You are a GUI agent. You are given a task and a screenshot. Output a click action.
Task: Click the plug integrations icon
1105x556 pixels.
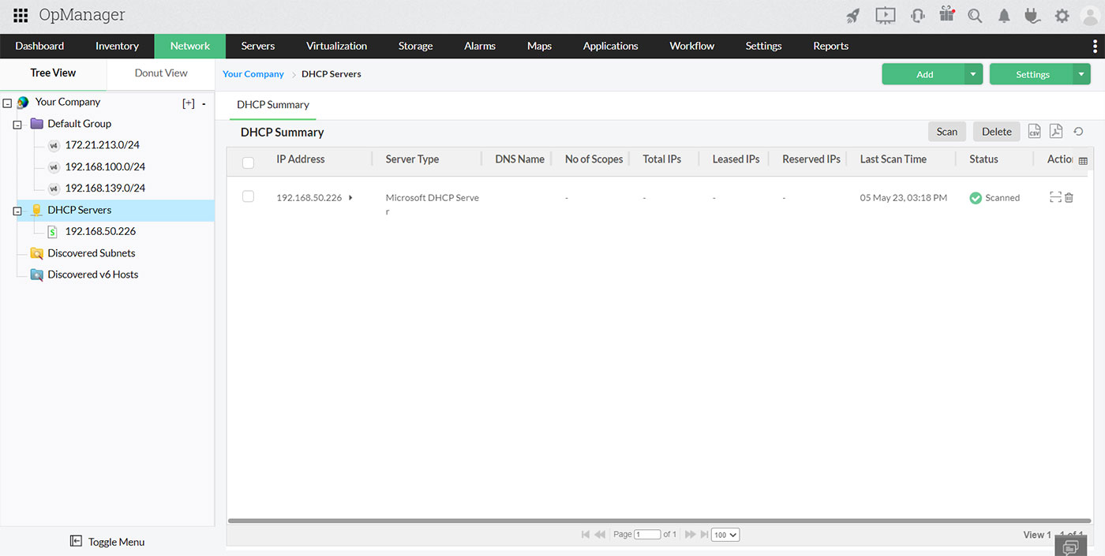(x=1033, y=16)
